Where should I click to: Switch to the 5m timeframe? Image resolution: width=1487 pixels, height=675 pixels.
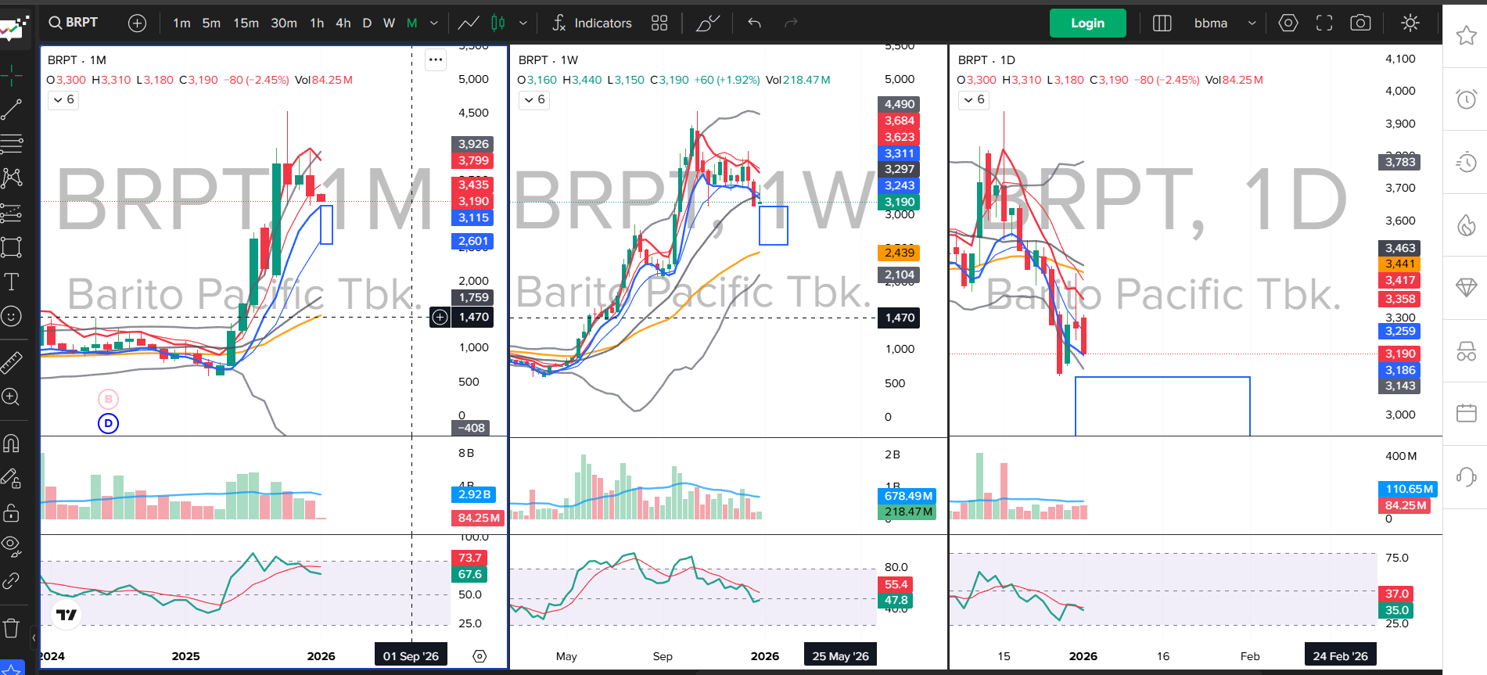click(211, 23)
